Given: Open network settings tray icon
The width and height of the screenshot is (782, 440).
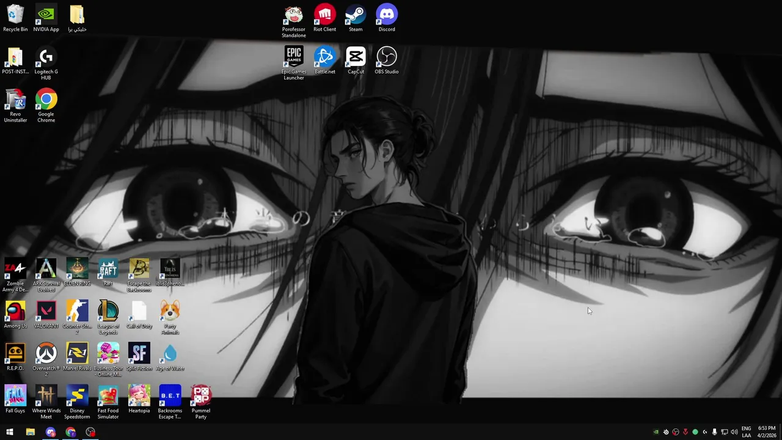Looking at the screenshot, I should (x=725, y=432).
